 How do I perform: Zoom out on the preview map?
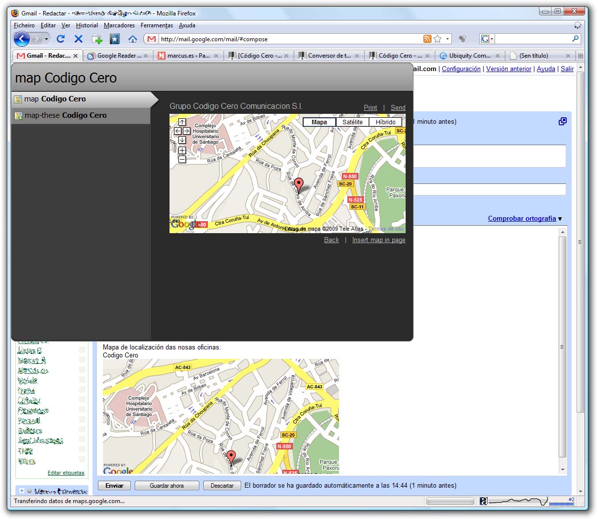[x=182, y=159]
